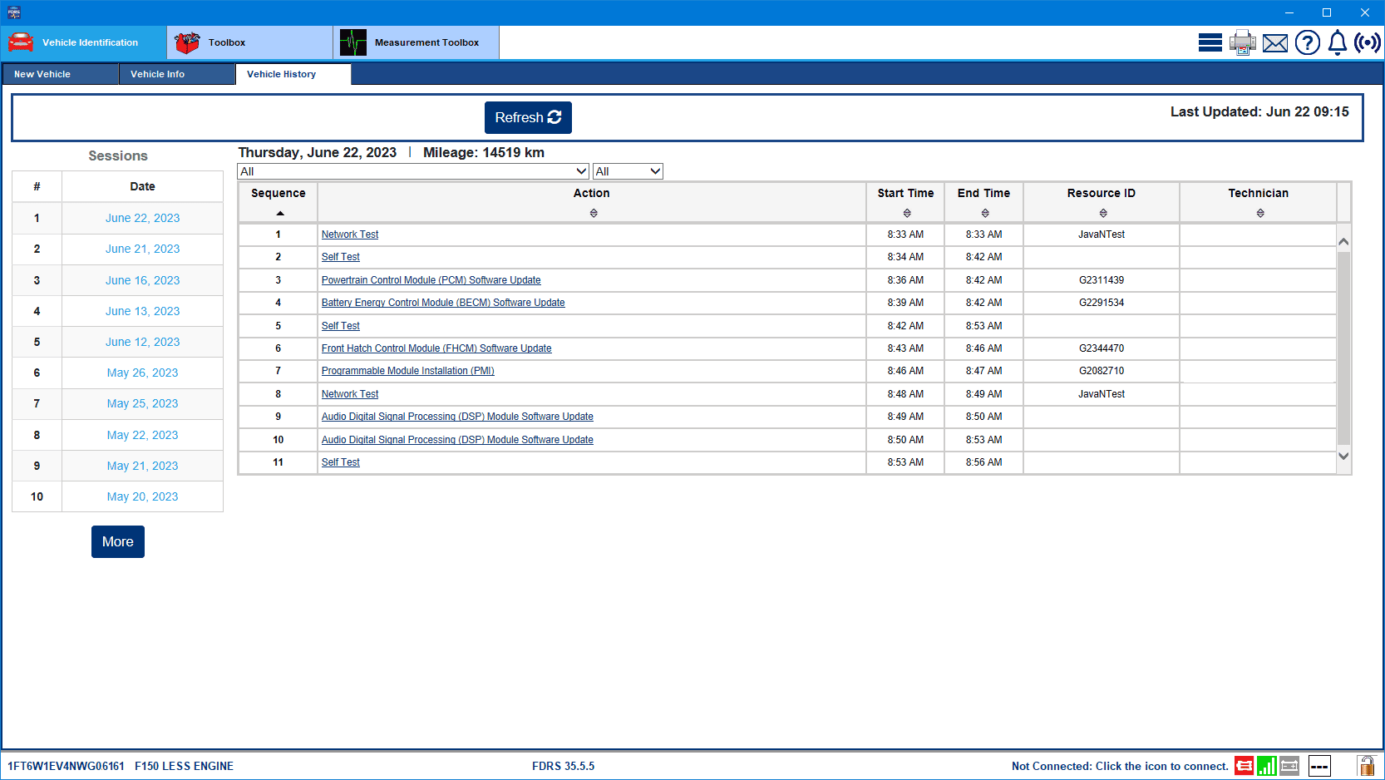Viewport: 1385px width, 780px height.
Task: Open the hamburger menu icon
Action: tap(1210, 42)
